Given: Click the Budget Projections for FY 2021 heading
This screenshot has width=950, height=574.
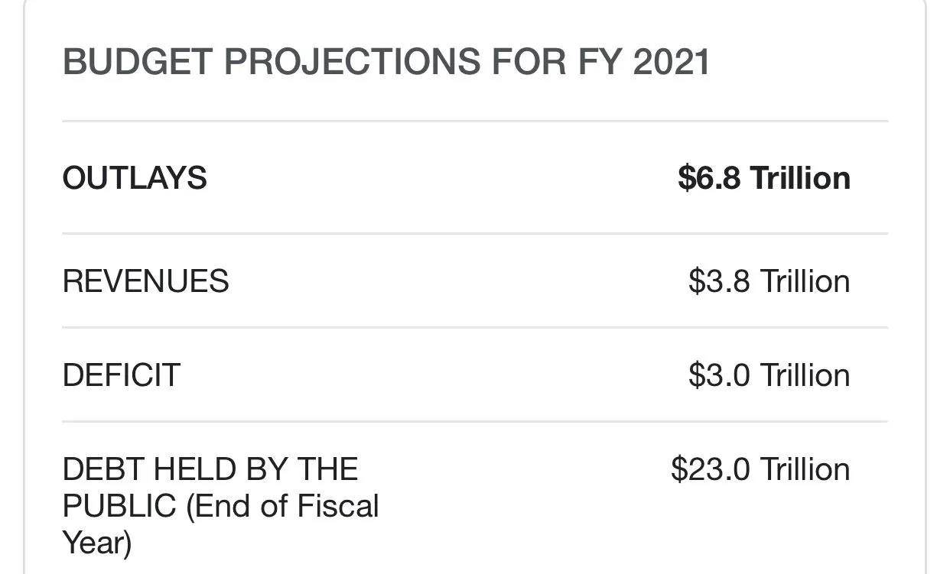Looking at the screenshot, I should [386, 62].
